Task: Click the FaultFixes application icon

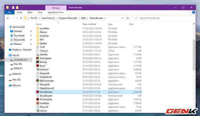Action: tap(37, 103)
